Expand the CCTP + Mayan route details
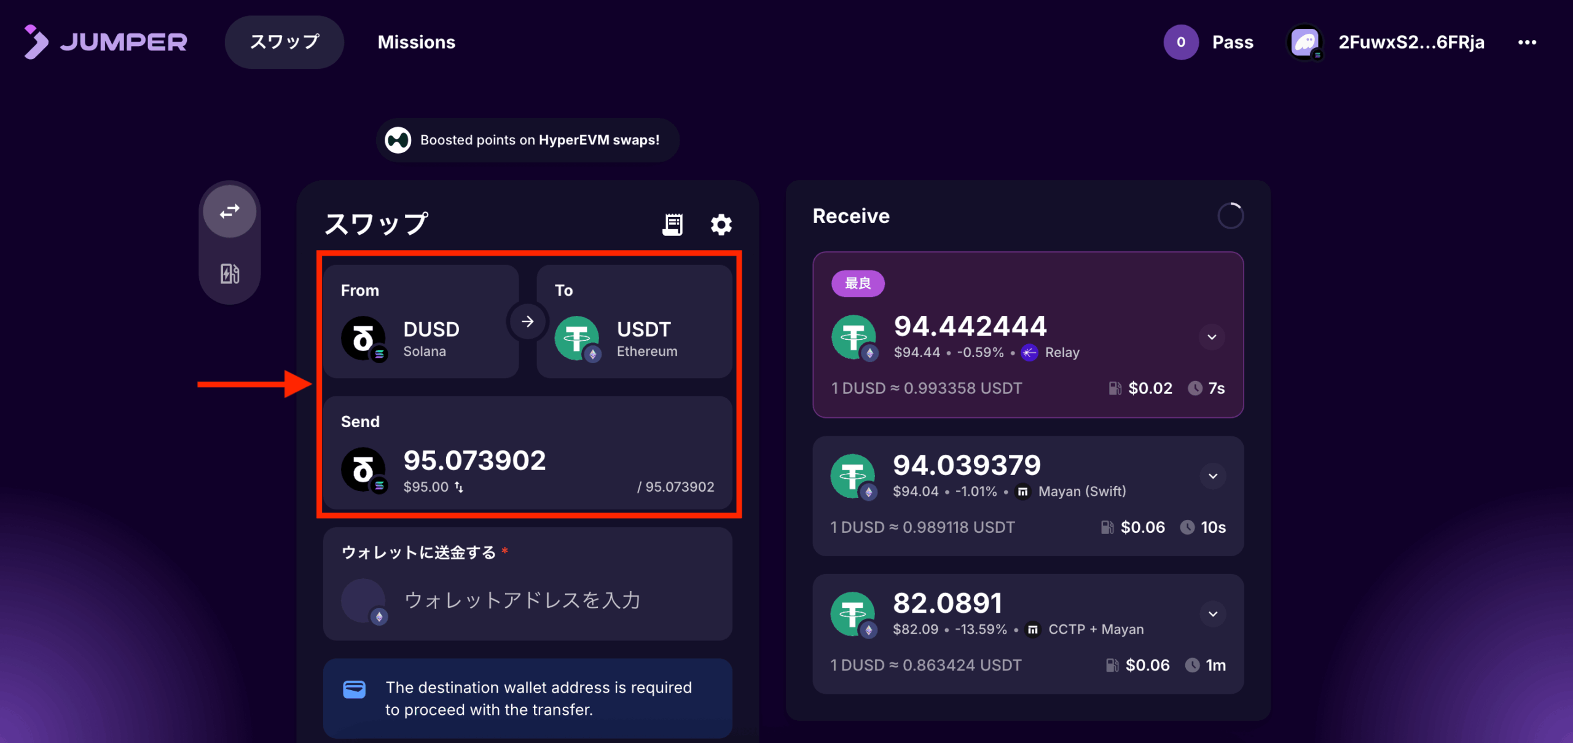The height and width of the screenshot is (743, 1573). [1213, 613]
